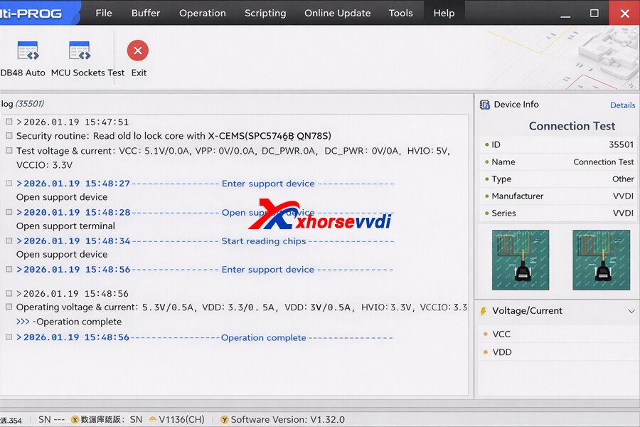Collapse the Voltage/Current section

pos(631,311)
